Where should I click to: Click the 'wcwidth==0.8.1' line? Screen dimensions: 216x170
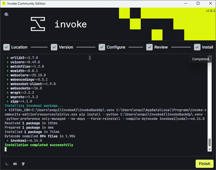22,71
